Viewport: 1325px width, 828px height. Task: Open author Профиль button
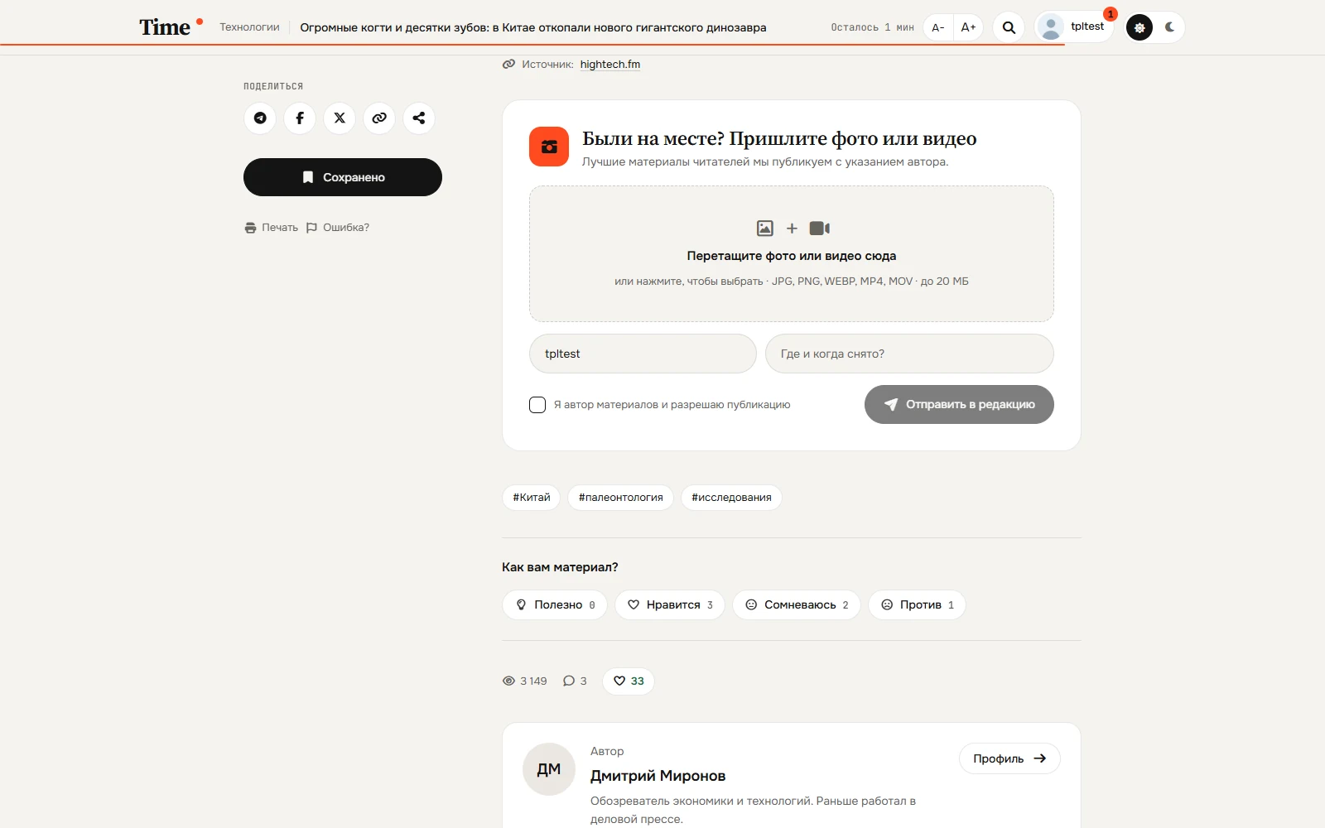pos(1009,758)
